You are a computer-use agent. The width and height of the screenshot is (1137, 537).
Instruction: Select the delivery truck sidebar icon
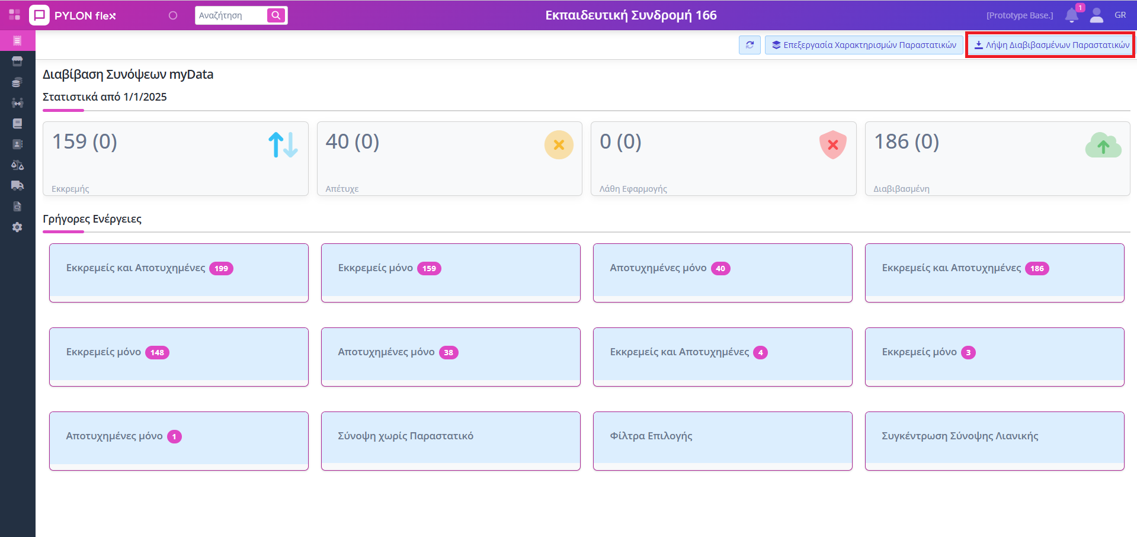(x=17, y=186)
